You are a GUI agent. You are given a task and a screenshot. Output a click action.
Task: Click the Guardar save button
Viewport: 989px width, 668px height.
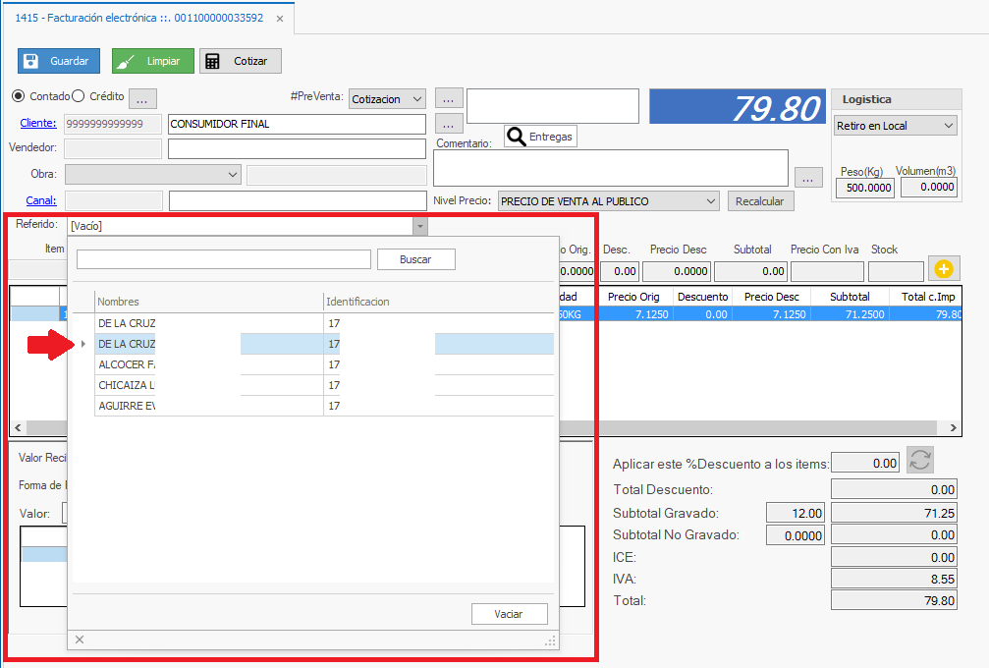[59, 61]
